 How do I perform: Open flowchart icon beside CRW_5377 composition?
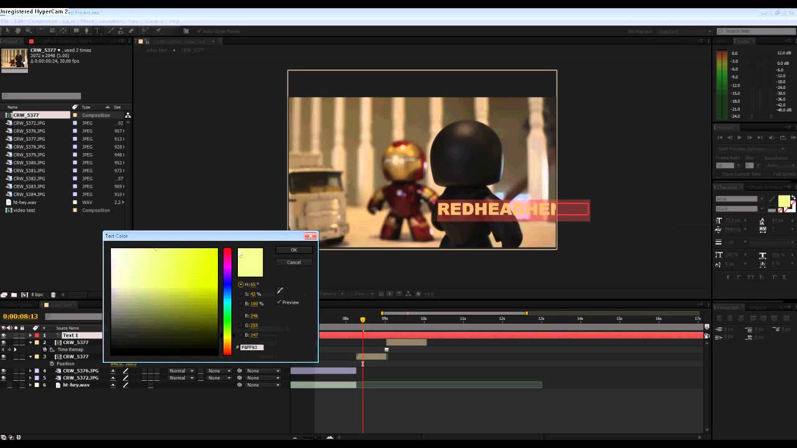[128, 115]
